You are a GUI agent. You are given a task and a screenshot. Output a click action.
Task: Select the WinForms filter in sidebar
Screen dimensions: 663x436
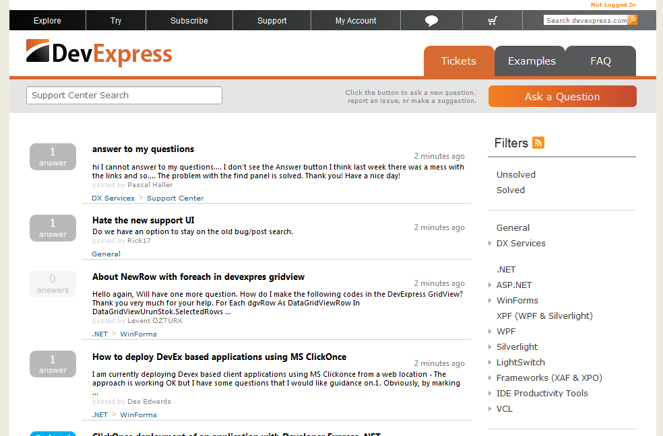click(517, 301)
